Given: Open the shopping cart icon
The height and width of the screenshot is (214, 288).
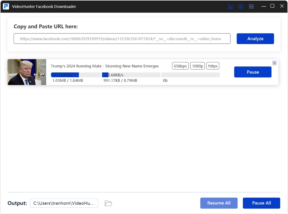Looking at the screenshot, I should tap(230, 7).
